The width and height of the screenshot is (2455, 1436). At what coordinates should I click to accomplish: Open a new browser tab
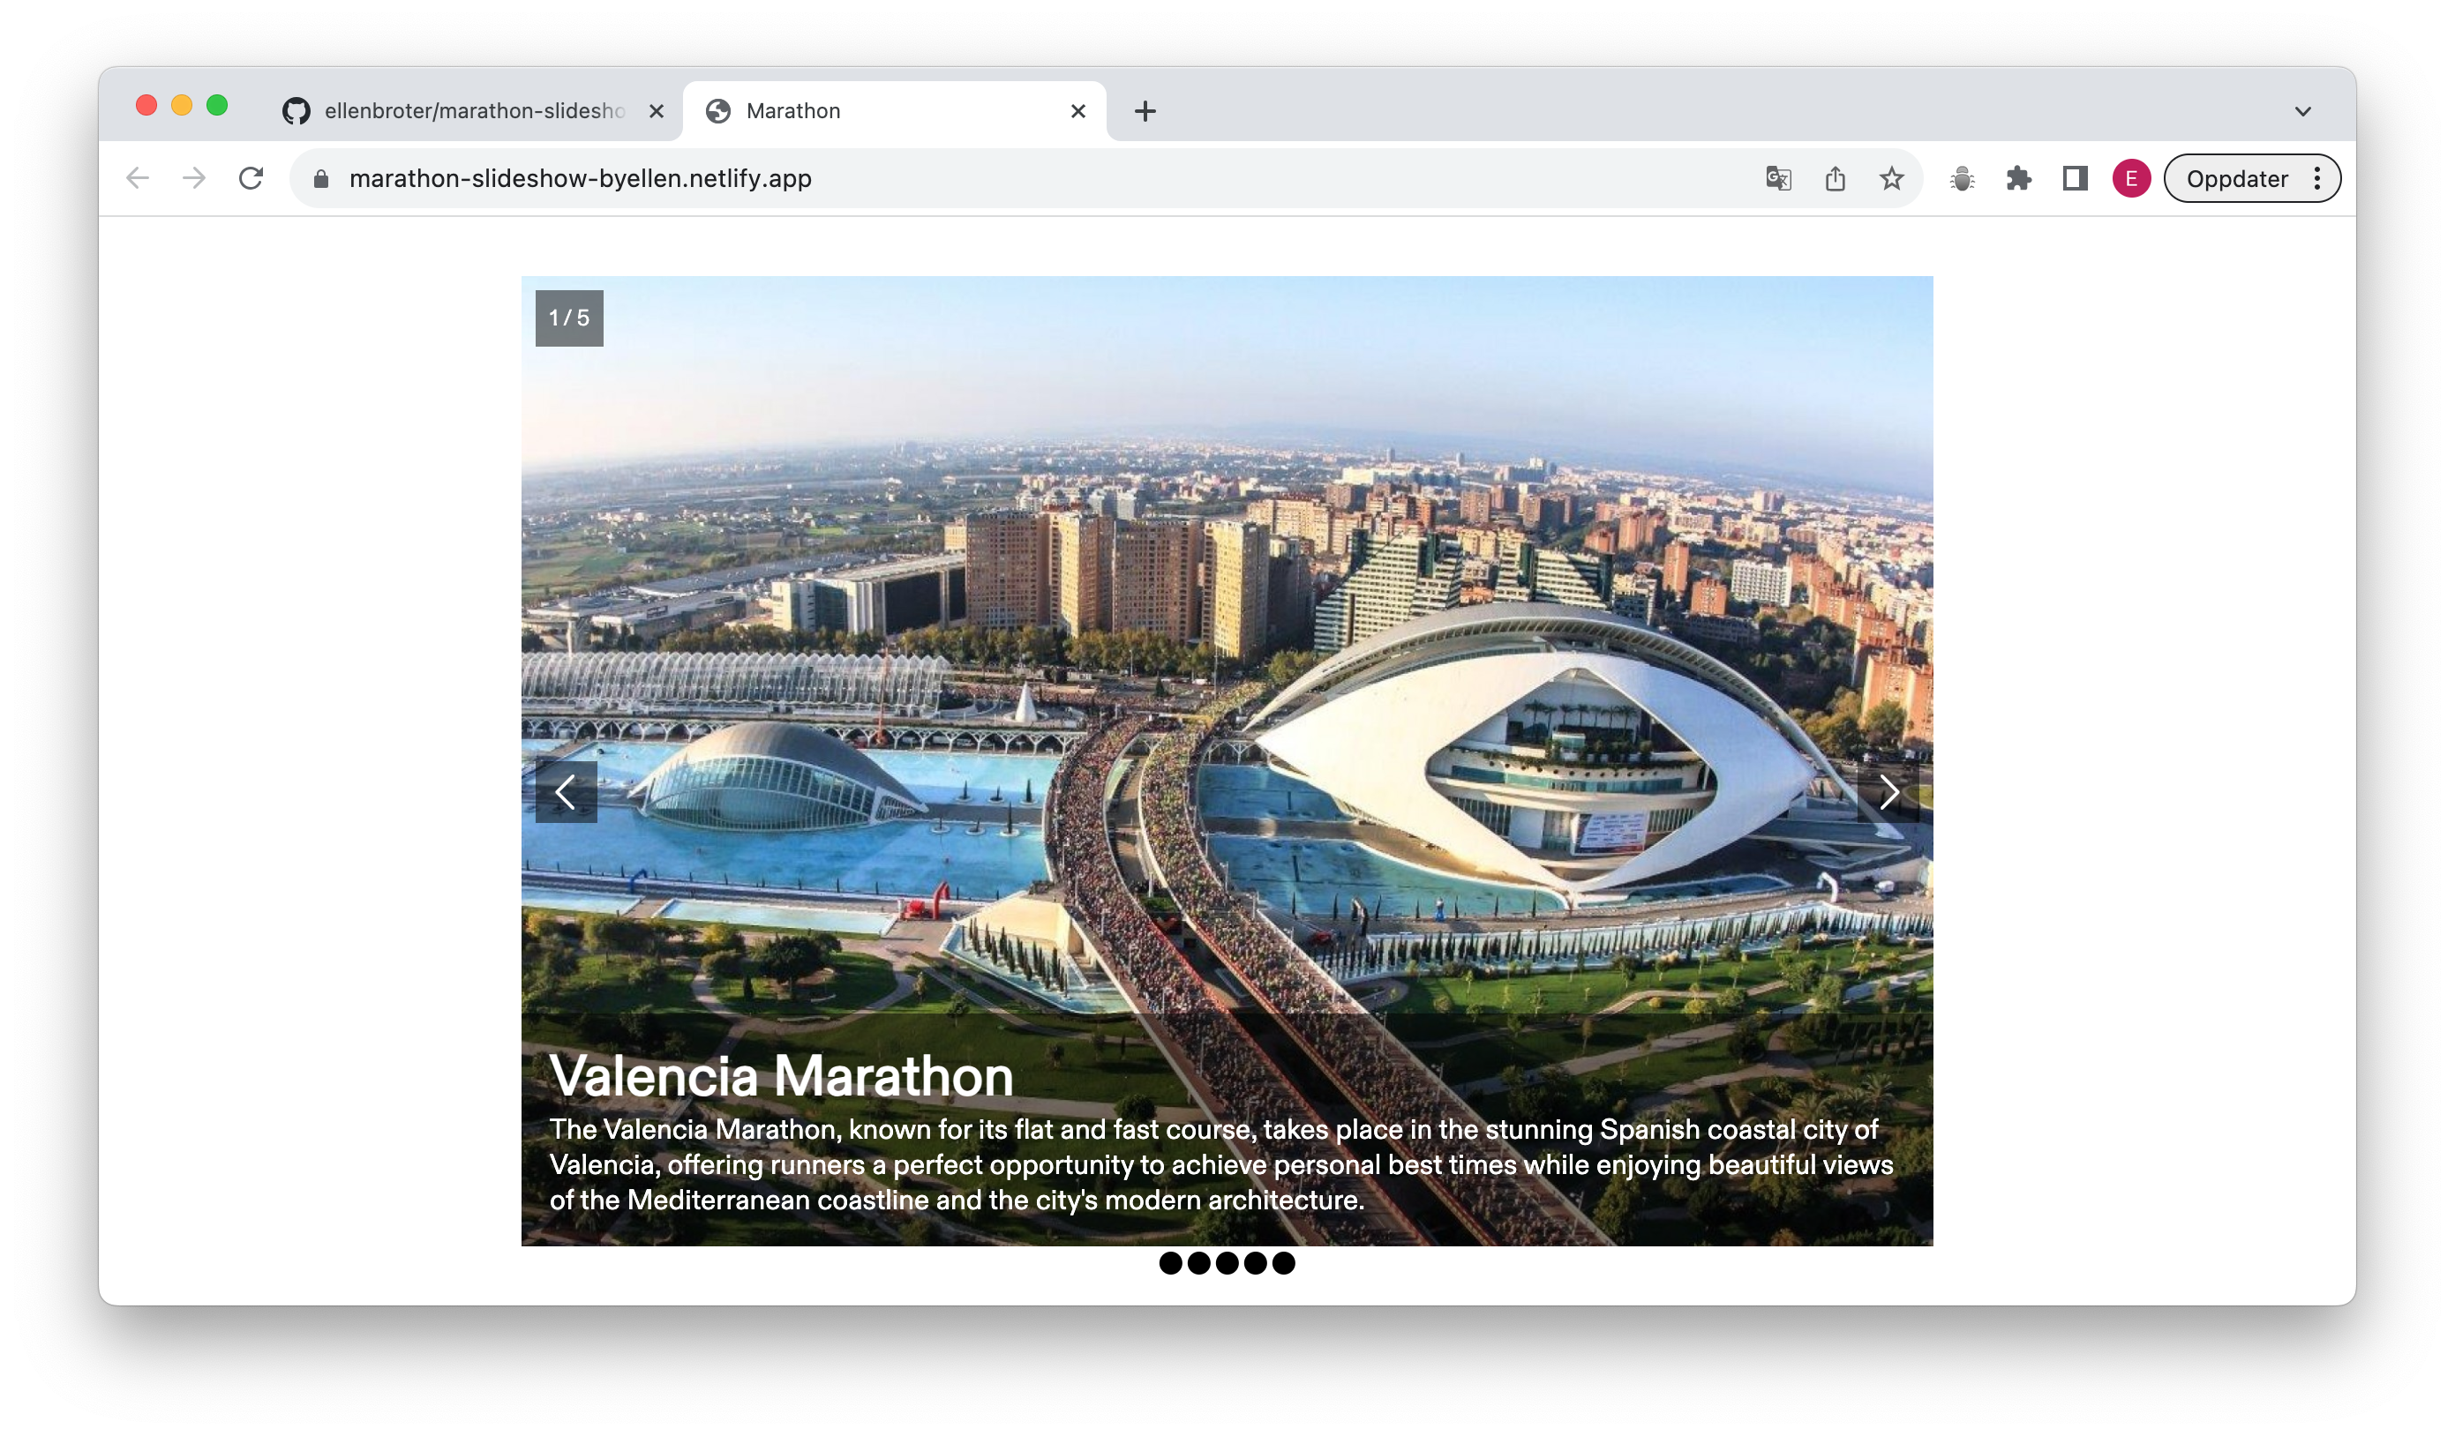pyautogui.click(x=1145, y=111)
